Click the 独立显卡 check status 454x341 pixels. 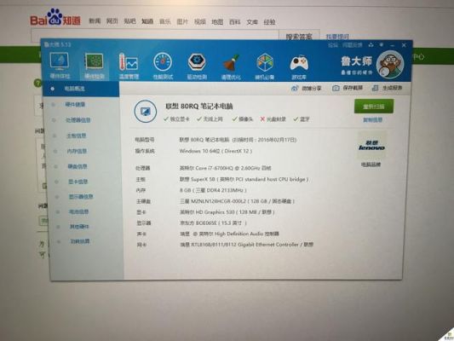point(176,119)
